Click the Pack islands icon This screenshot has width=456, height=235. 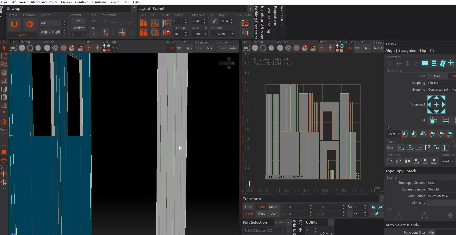pyautogui.click(x=143, y=23)
